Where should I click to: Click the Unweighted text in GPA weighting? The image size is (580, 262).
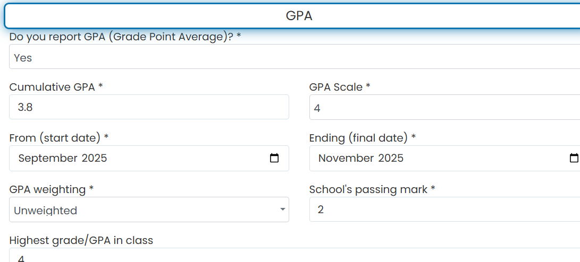pos(46,211)
